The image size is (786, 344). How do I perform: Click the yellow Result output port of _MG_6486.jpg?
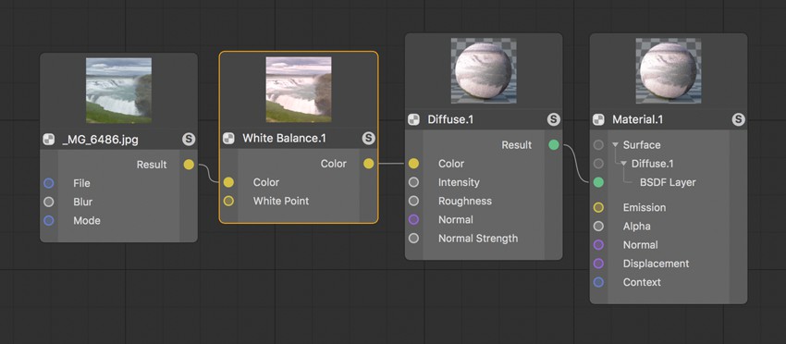(x=189, y=165)
